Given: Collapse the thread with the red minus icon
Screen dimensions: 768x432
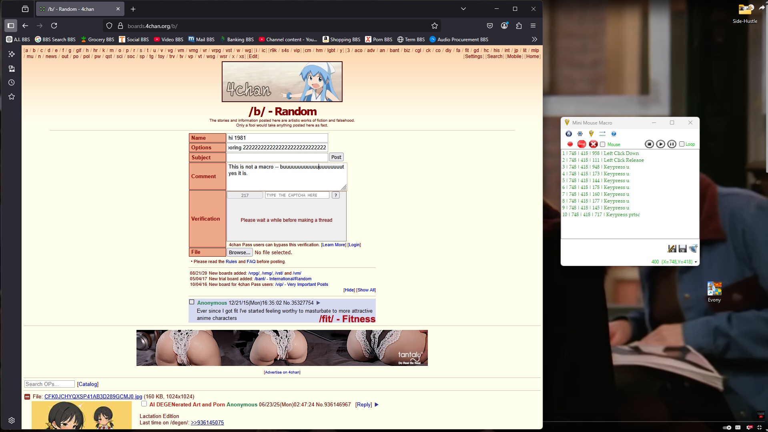Looking at the screenshot, I should (27, 397).
